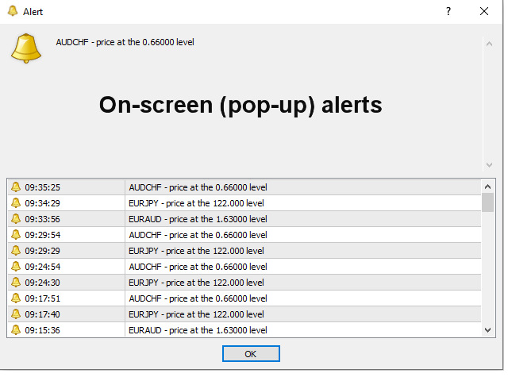Image resolution: width=508 pixels, height=381 pixels.
Task: Select the 09:24:54 AUDCHF alert message
Action: 198,267
